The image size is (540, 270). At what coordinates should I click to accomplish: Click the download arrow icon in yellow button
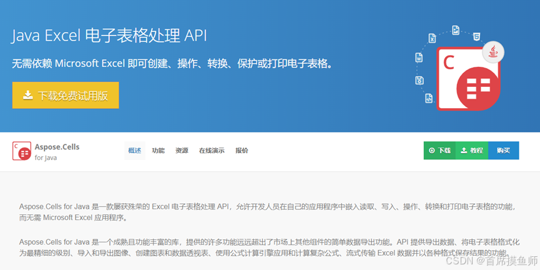click(x=28, y=95)
